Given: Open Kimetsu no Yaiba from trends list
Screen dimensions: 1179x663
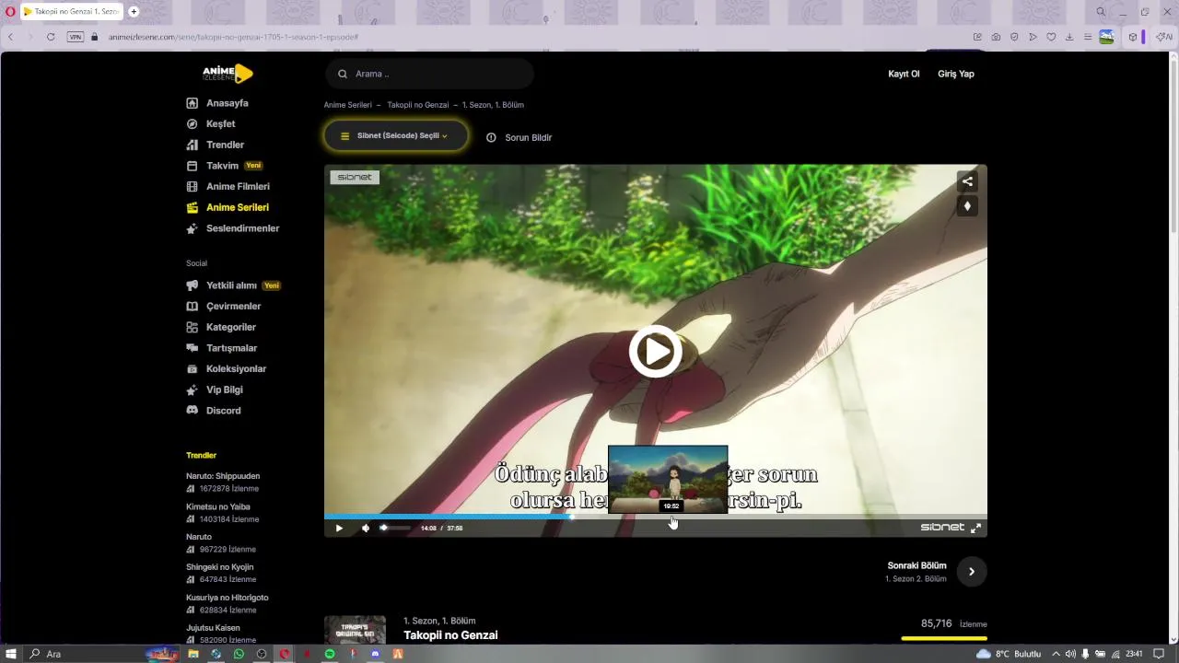Looking at the screenshot, I should click(218, 506).
